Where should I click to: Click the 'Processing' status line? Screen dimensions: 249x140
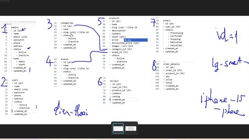click(x=177, y=33)
